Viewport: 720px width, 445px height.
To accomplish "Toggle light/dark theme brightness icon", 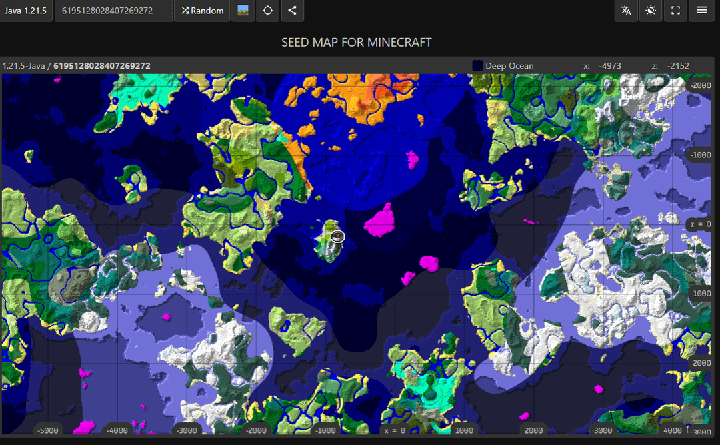I will (x=651, y=11).
